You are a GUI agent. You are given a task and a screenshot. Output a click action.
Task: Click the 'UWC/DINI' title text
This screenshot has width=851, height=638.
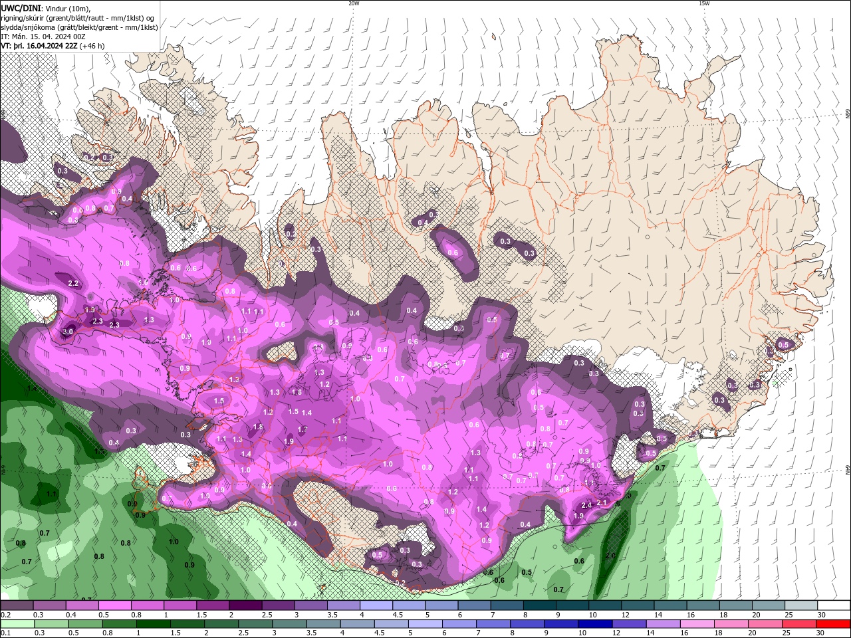coord(21,7)
